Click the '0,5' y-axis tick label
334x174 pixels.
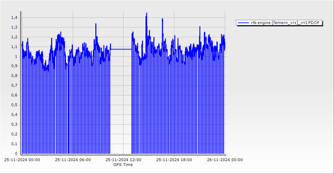15,105
